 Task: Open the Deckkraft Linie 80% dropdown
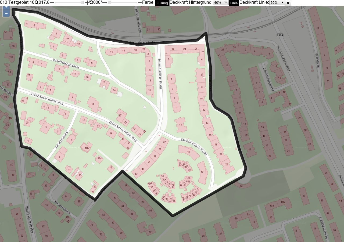click(277, 3)
